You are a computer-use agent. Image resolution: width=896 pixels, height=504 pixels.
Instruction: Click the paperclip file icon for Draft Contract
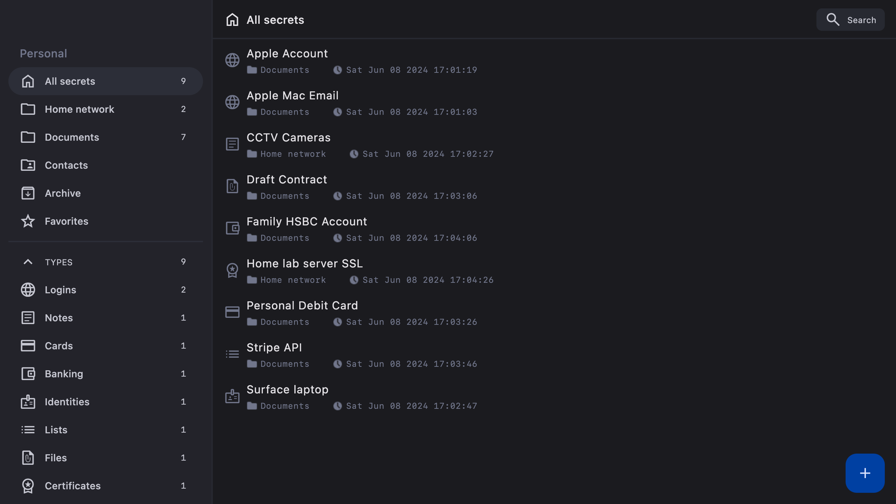[x=232, y=186]
